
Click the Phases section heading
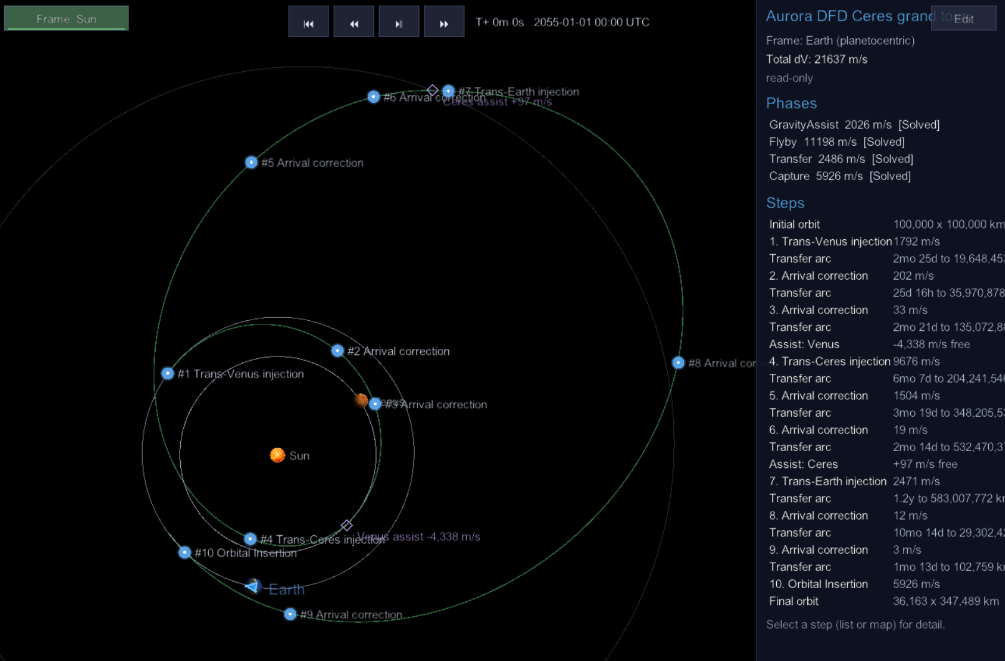coord(791,103)
